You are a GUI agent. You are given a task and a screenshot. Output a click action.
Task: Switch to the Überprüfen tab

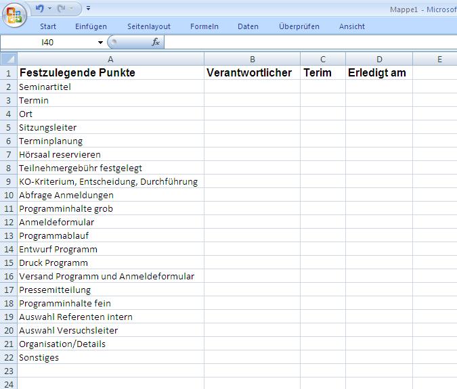coord(299,26)
